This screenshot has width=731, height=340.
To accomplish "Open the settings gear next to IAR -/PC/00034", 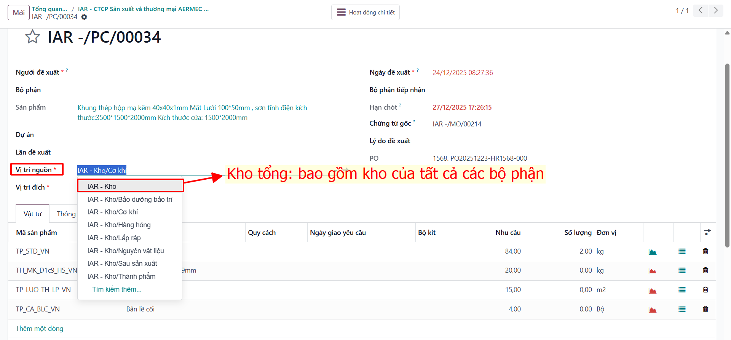I will tap(84, 17).
